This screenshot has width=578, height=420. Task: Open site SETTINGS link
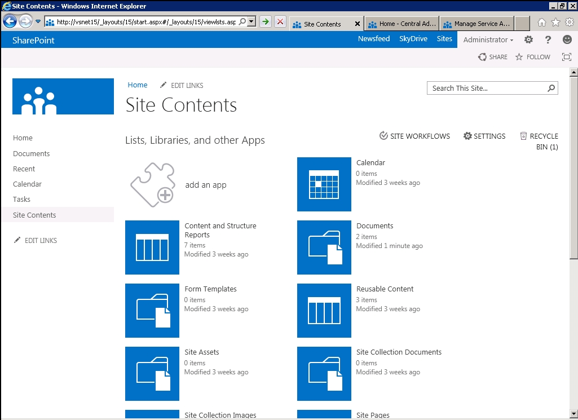click(x=484, y=136)
